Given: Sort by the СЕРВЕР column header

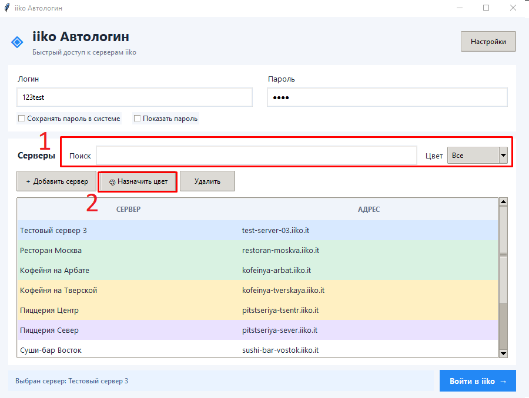Looking at the screenshot, I should click(128, 210).
